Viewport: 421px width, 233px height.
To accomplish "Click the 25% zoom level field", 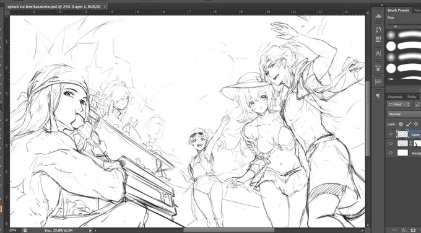I will click(x=13, y=231).
